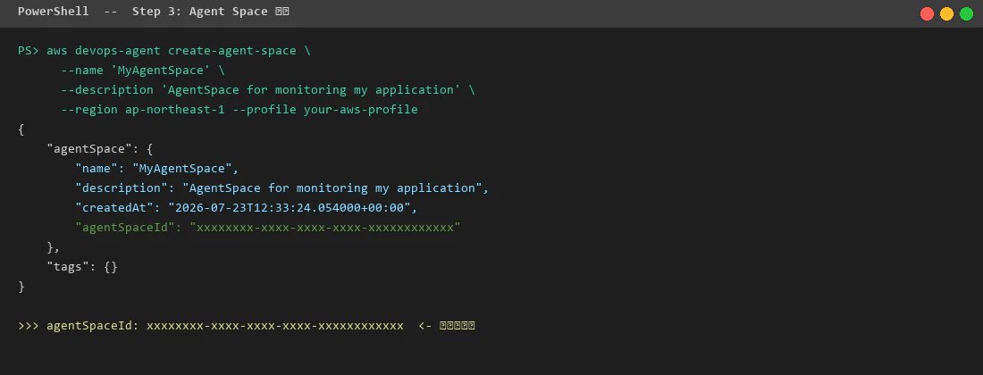Viewport: 983px width, 375px height.
Task: Click the "agentSpace": { key line
Action: pyautogui.click(x=100, y=149)
